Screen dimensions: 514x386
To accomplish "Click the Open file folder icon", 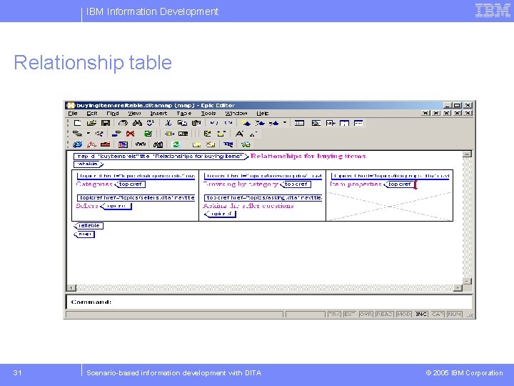I will (x=91, y=123).
